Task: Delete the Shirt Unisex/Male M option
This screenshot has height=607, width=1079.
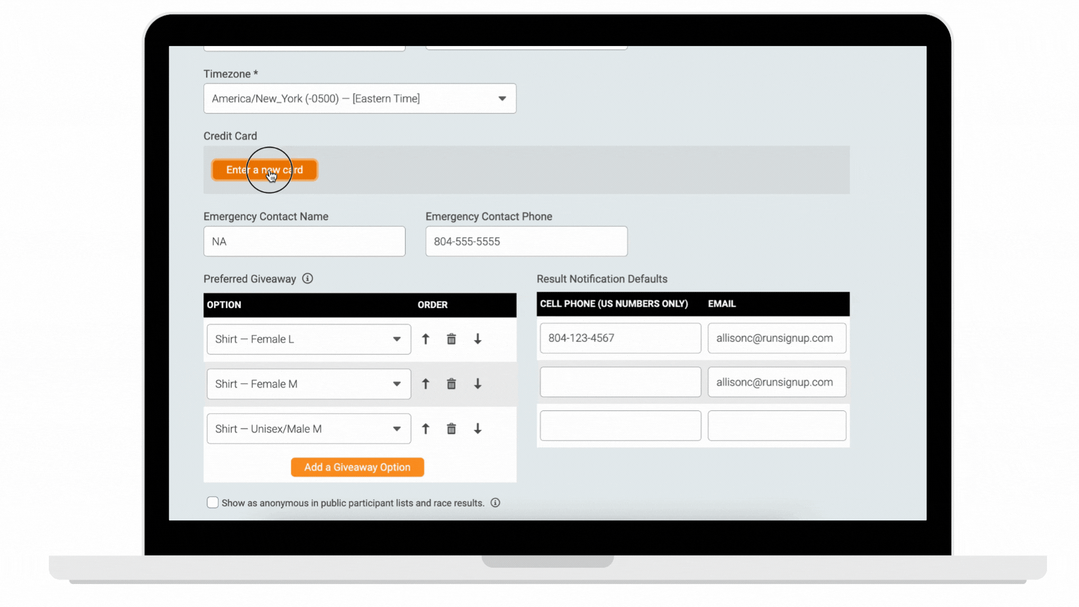Action: pyautogui.click(x=451, y=429)
